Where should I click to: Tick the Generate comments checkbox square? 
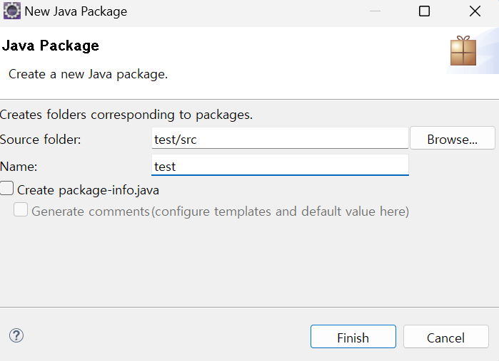[21, 211]
